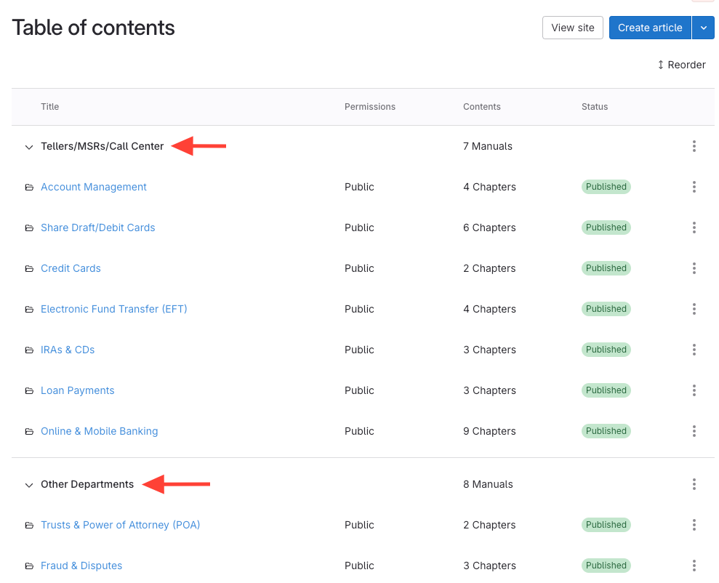
Task: Click folder icon beside Fraud & Disputes
Action: [x=29, y=566]
